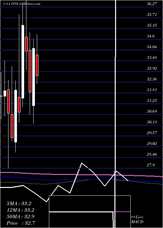Click the 'USA TPH bullkhan.com' chart title

(22, 4)
